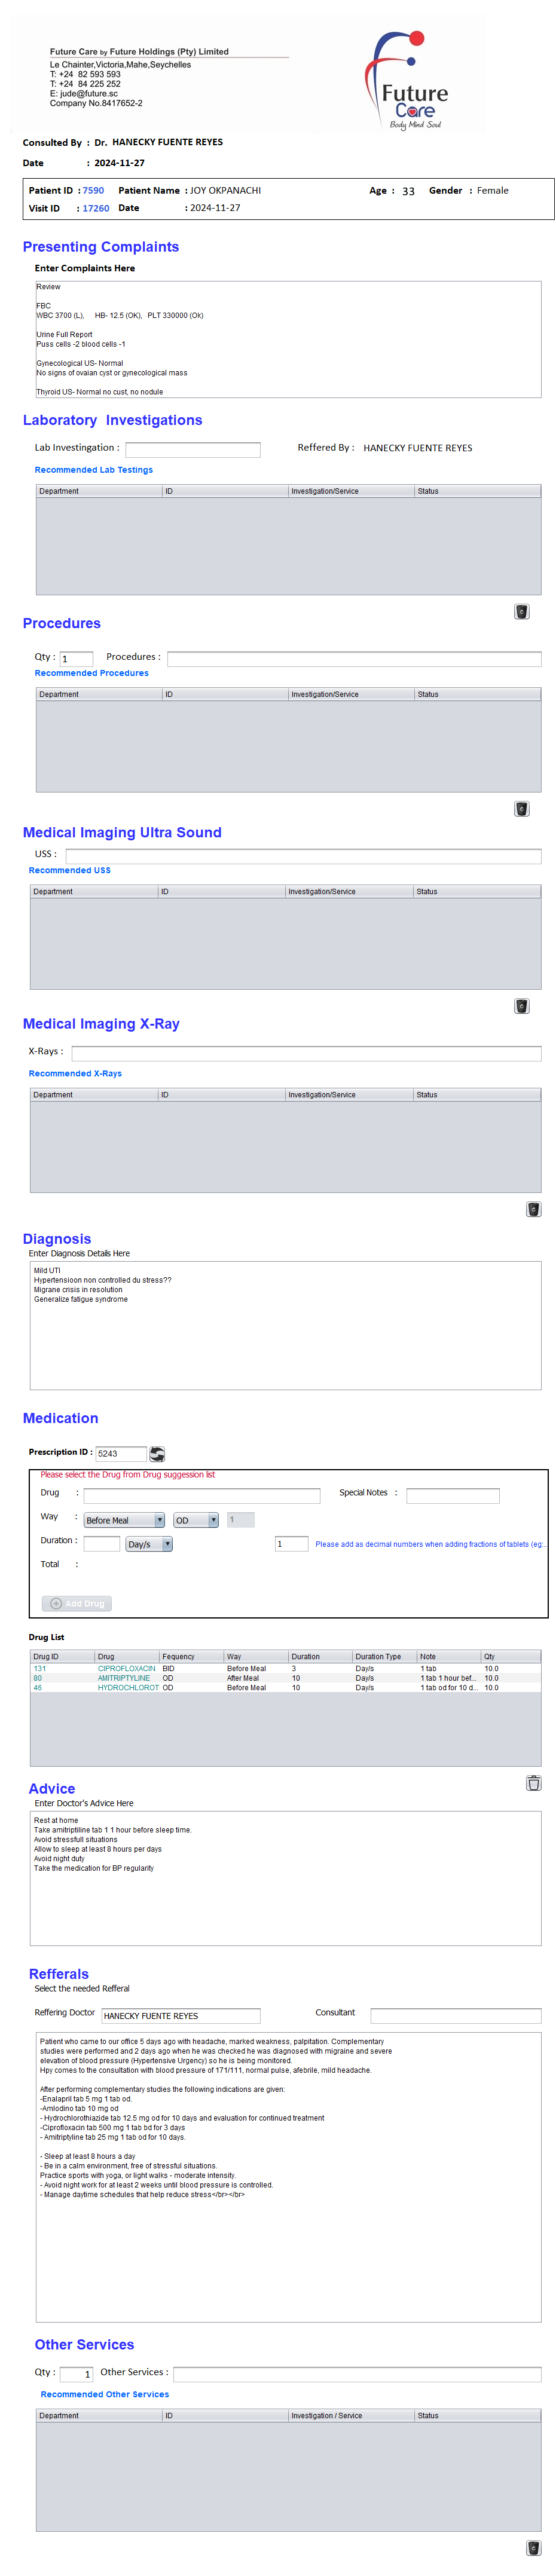Click the trash icon below Laboratory Investigations table
The image size is (556, 2576).
(x=521, y=611)
